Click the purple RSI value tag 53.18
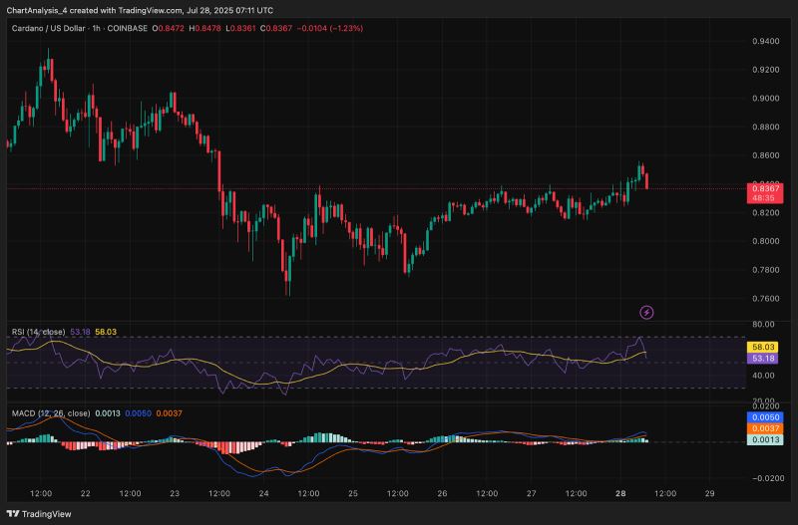This screenshot has height=525, width=798. (765, 358)
